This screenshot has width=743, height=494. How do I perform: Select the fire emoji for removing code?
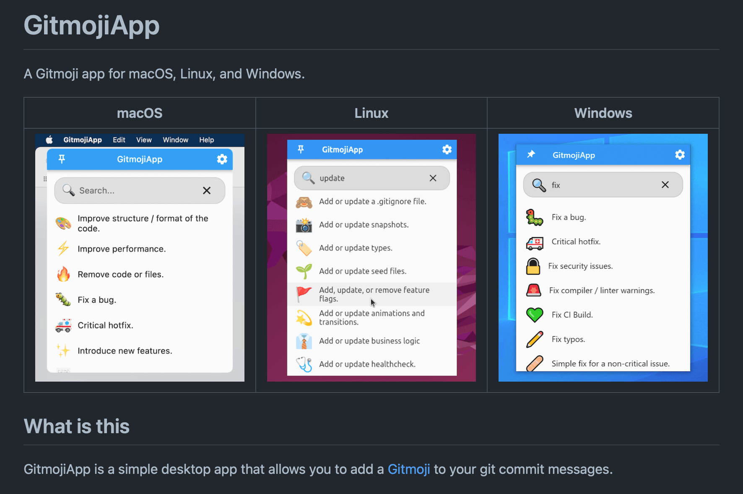pos(63,274)
